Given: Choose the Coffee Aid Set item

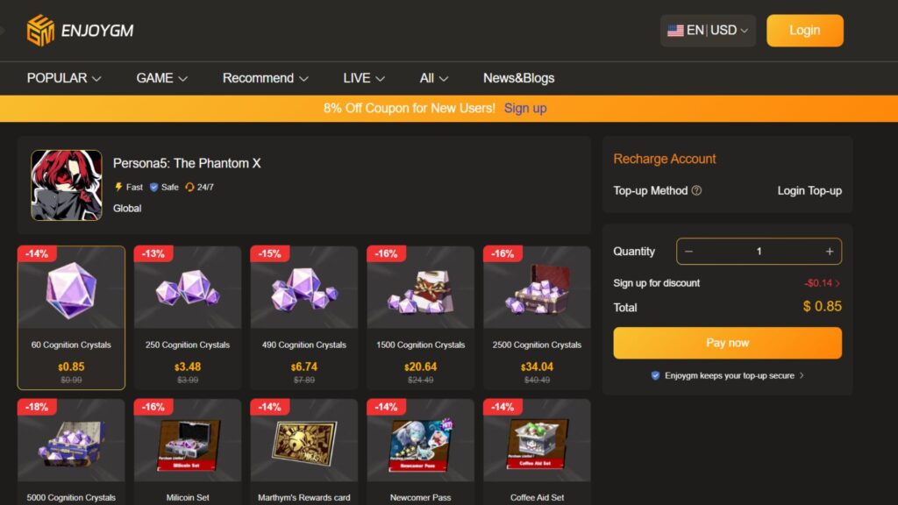Looking at the screenshot, I should point(537,452).
